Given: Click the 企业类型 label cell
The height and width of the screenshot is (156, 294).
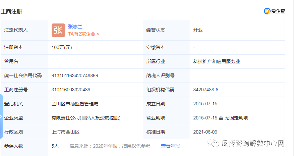Looking at the screenshot, I should coord(24,118).
